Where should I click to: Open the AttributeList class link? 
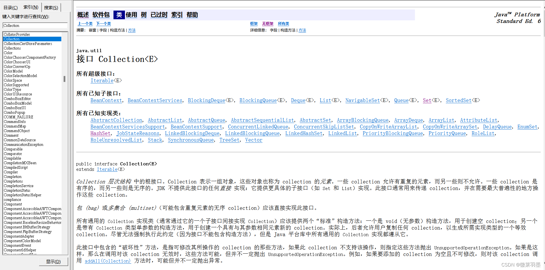click(x=479, y=120)
